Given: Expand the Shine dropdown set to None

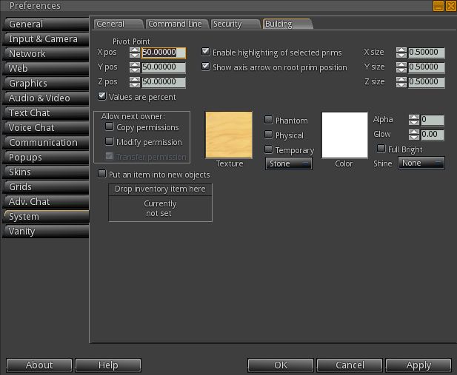Looking at the screenshot, I should pyautogui.click(x=421, y=163).
